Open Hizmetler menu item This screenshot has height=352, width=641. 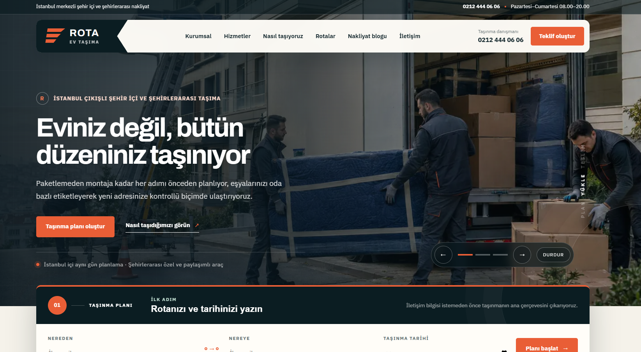[x=237, y=36]
